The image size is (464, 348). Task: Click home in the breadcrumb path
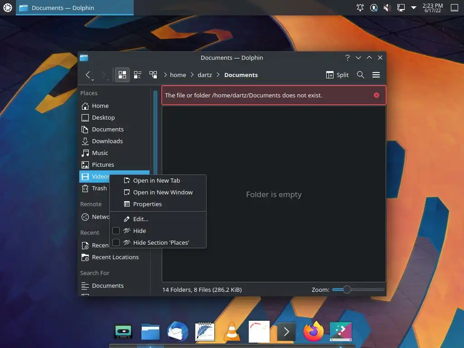click(178, 75)
